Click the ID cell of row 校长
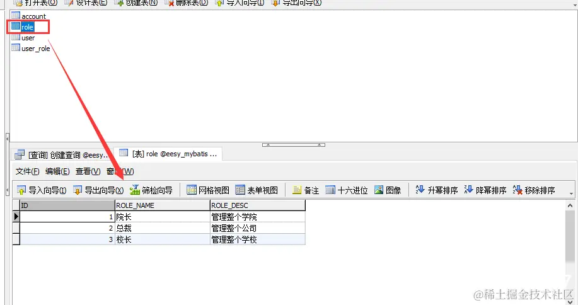This screenshot has height=305, width=578. (67, 239)
